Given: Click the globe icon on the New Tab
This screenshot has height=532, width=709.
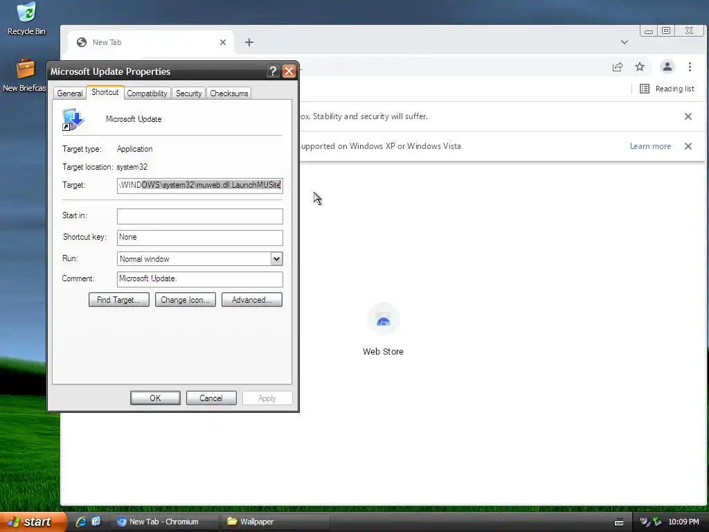Looking at the screenshot, I should point(82,42).
